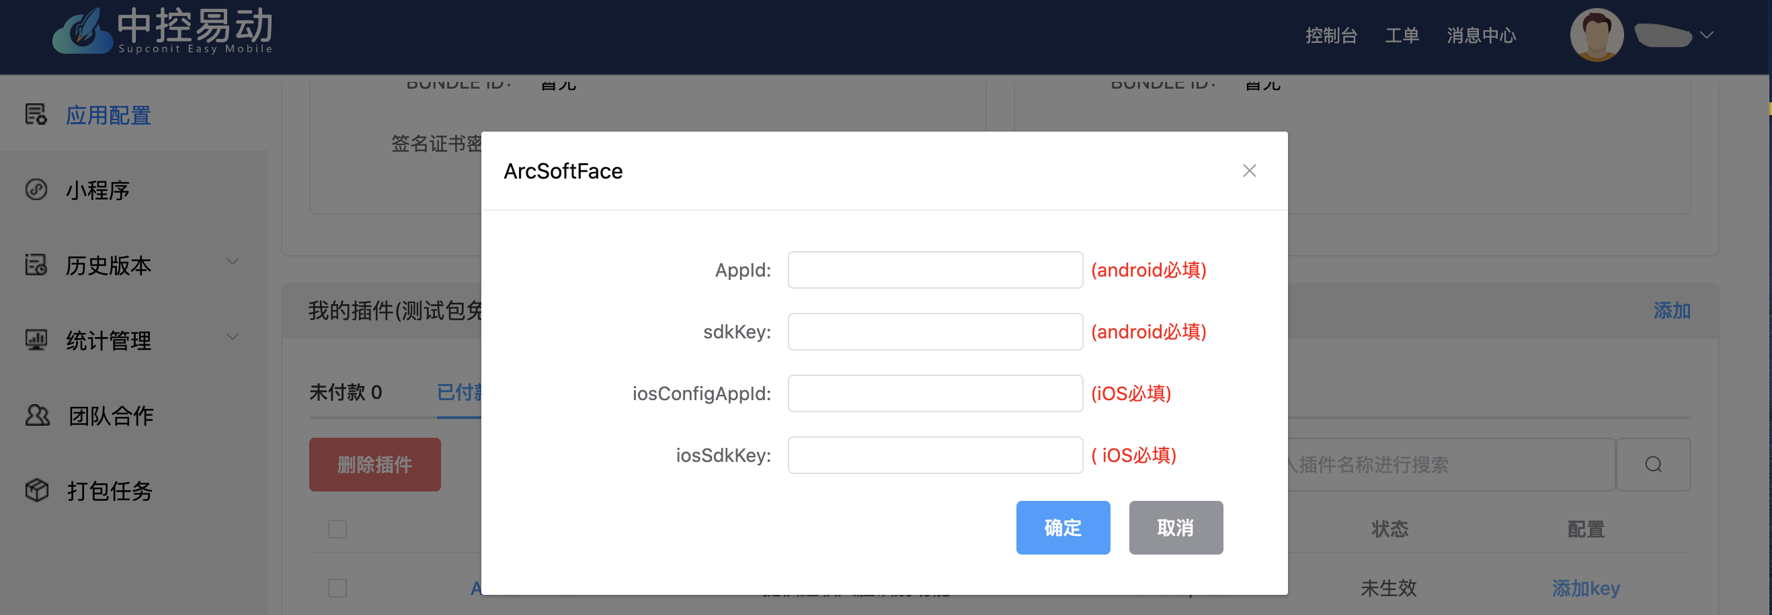
Task: Click the 添加 link in plugin header
Action: pyautogui.click(x=1672, y=311)
